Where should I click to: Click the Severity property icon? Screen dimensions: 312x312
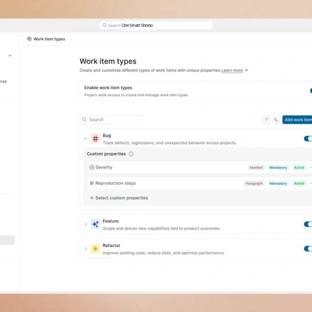pos(92,167)
